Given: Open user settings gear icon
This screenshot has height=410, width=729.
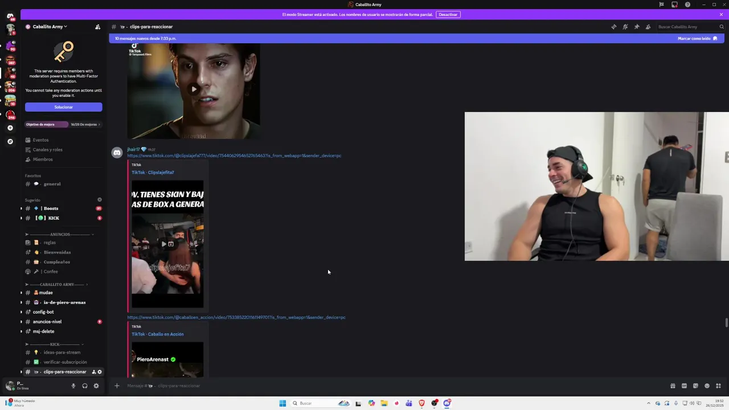Looking at the screenshot, I should (x=96, y=386).
